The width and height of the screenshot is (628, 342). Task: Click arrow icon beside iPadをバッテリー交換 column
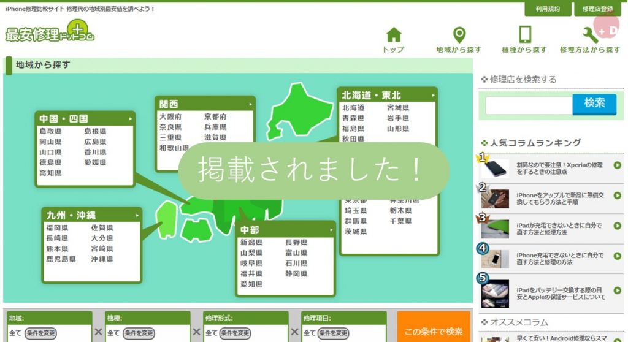617,291
